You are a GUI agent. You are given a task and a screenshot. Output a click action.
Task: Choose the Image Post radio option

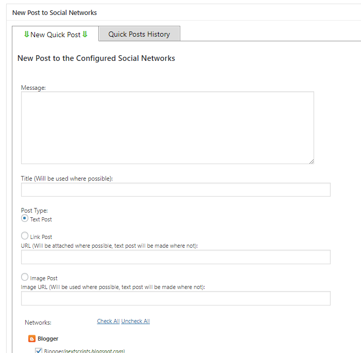[25, 277]
